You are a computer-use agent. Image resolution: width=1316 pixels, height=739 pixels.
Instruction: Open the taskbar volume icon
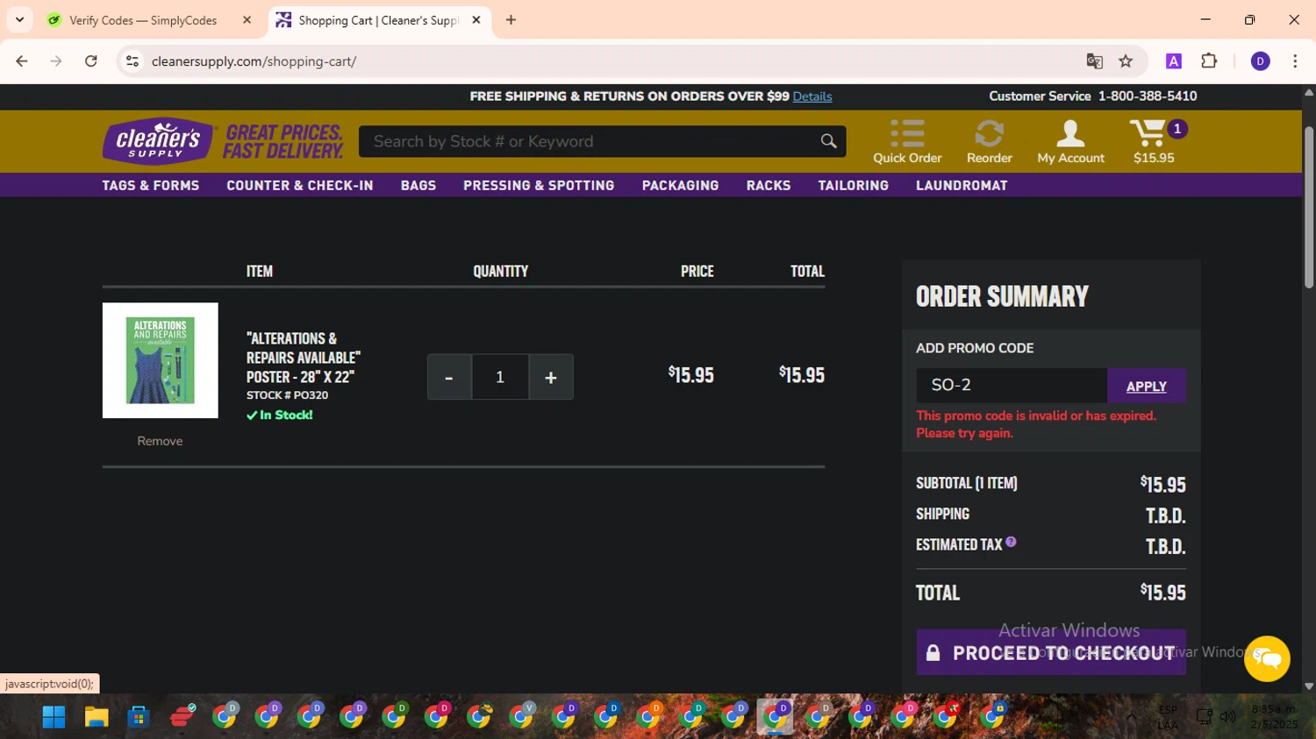(1228, 717)
